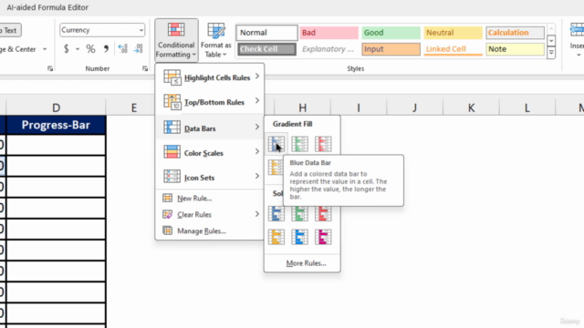Image resolution: width=584 pixels, height=328 pixels.
Task: Apply the percent style format
Action: 90,48
